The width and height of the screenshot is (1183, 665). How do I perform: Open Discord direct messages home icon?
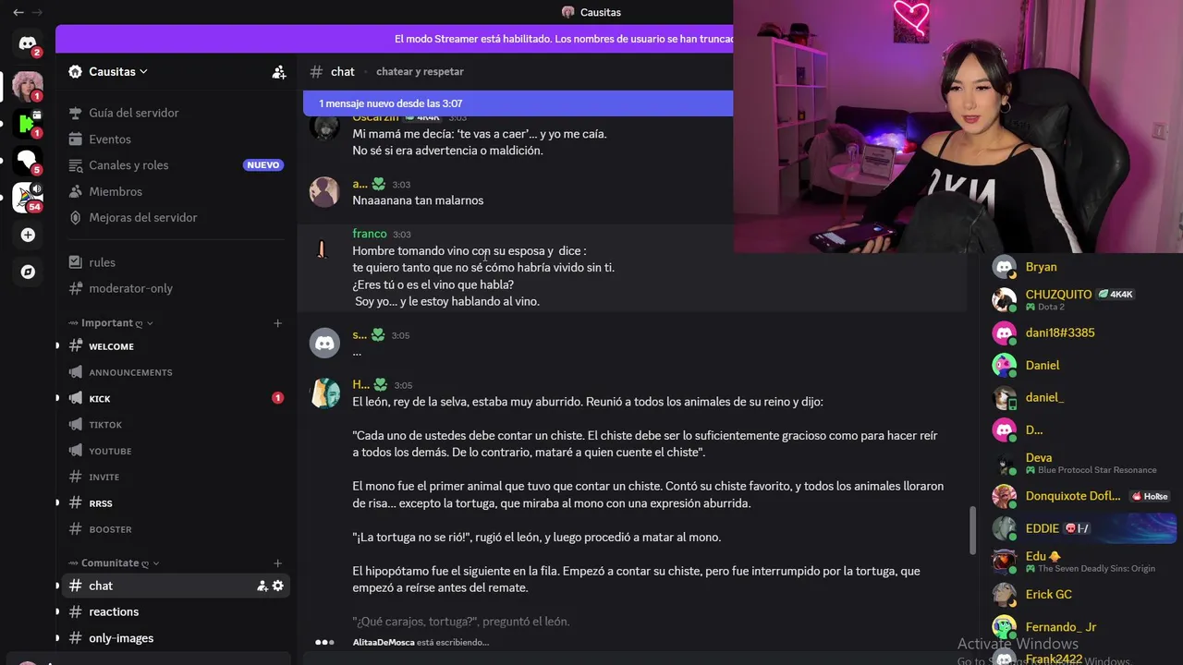point(28,43)
